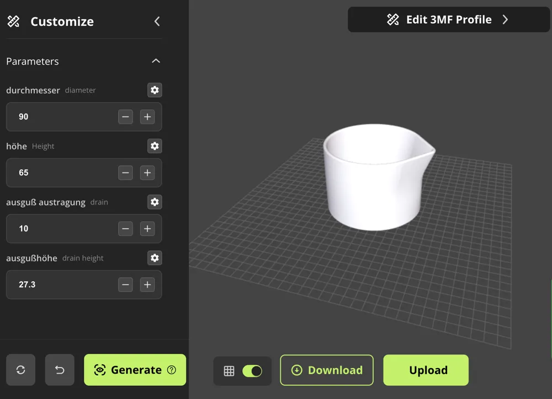The height and width of the screenshot is (399, 552).
Task: Open settings gear for ausgußhöhe
Action: [155, 258]
